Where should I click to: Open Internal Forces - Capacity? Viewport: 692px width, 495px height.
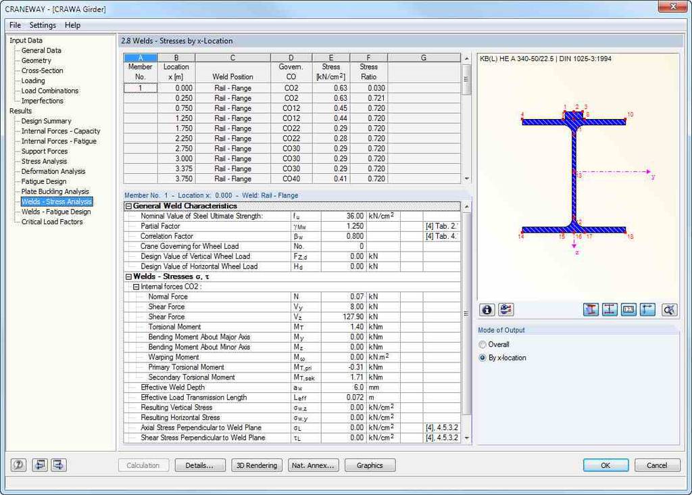click(61, 131)
